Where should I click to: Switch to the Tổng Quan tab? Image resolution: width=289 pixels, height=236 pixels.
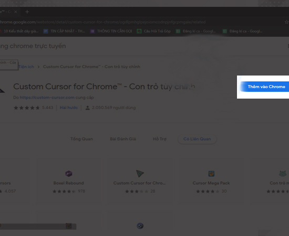(x=81, y=139)
